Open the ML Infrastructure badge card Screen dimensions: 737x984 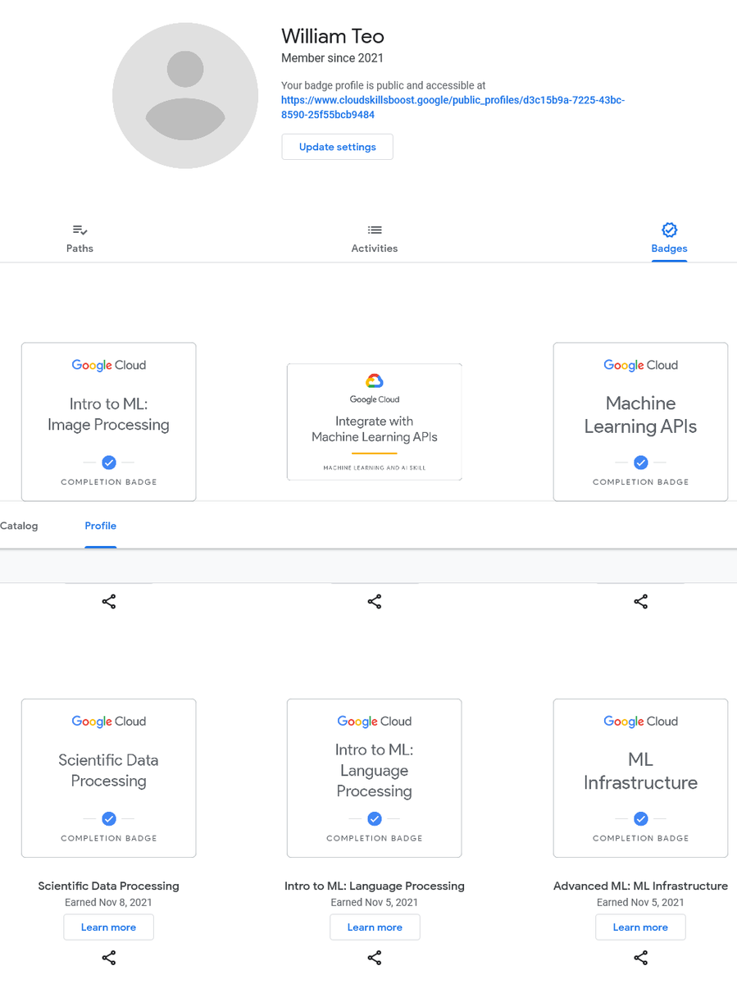640,778
